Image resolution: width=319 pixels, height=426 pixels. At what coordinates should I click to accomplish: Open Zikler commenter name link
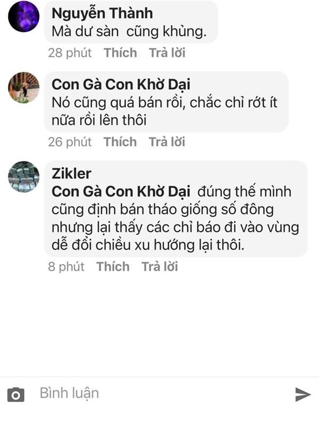71,174
